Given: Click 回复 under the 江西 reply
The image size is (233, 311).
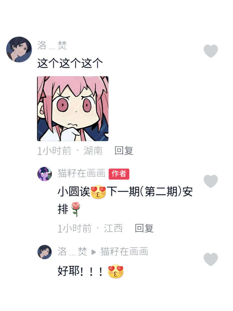Looking at the screenshot, I should click(x=144, y=228).
